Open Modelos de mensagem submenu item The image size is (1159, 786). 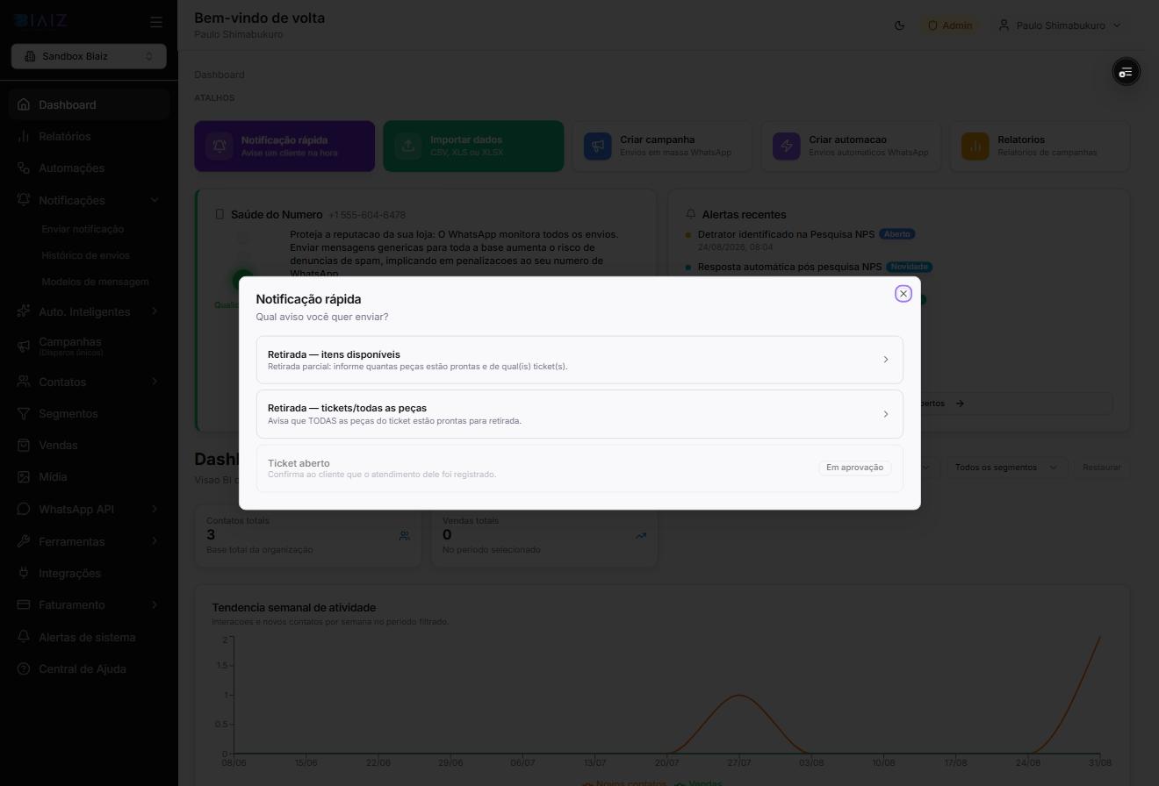[95, 282]
